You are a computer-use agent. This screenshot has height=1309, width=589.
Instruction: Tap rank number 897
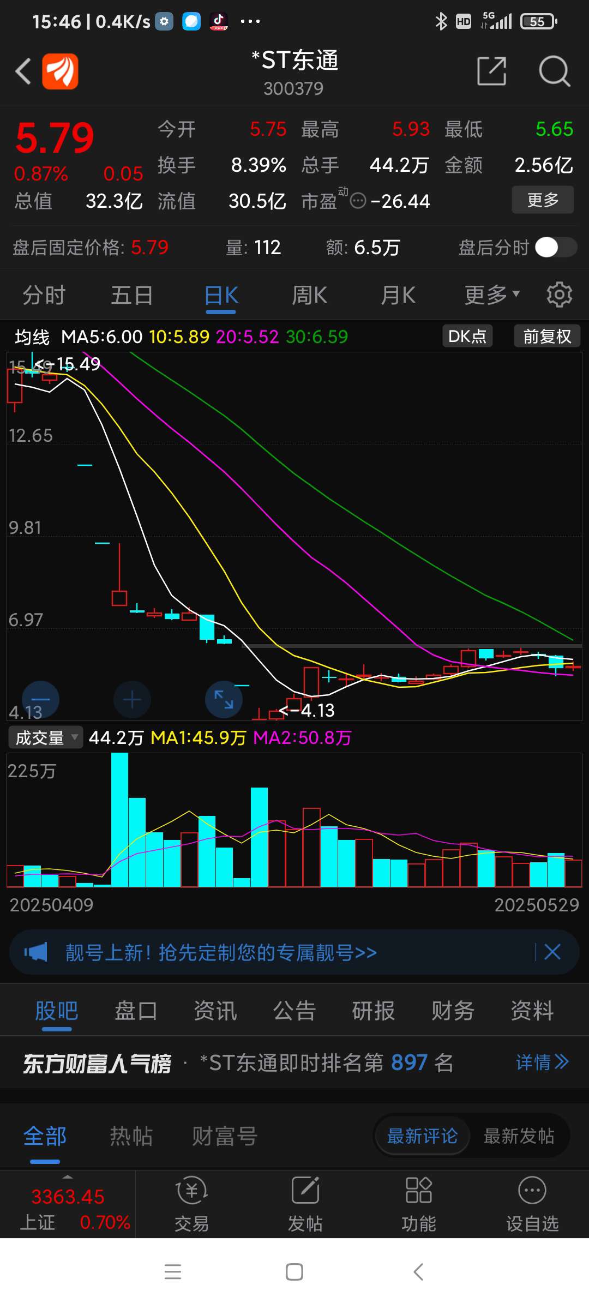coord(409,1062)
